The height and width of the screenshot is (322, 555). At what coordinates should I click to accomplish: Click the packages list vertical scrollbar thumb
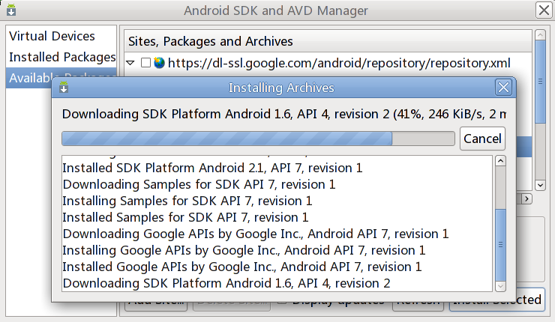(x=540, y=82)
